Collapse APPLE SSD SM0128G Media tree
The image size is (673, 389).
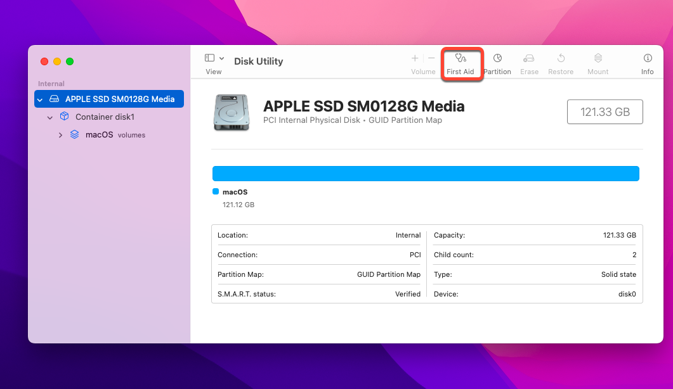click(x=40, y=99)
